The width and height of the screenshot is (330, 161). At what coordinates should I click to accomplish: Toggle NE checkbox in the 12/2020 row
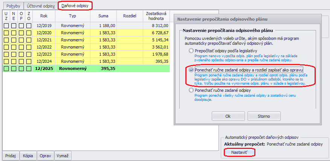tap(14, 33)
